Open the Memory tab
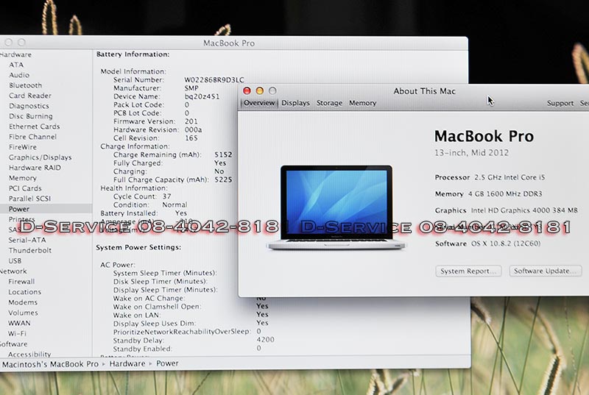 click(362, 103)
